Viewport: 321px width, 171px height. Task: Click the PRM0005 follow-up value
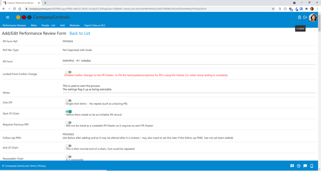coord(68,134)
